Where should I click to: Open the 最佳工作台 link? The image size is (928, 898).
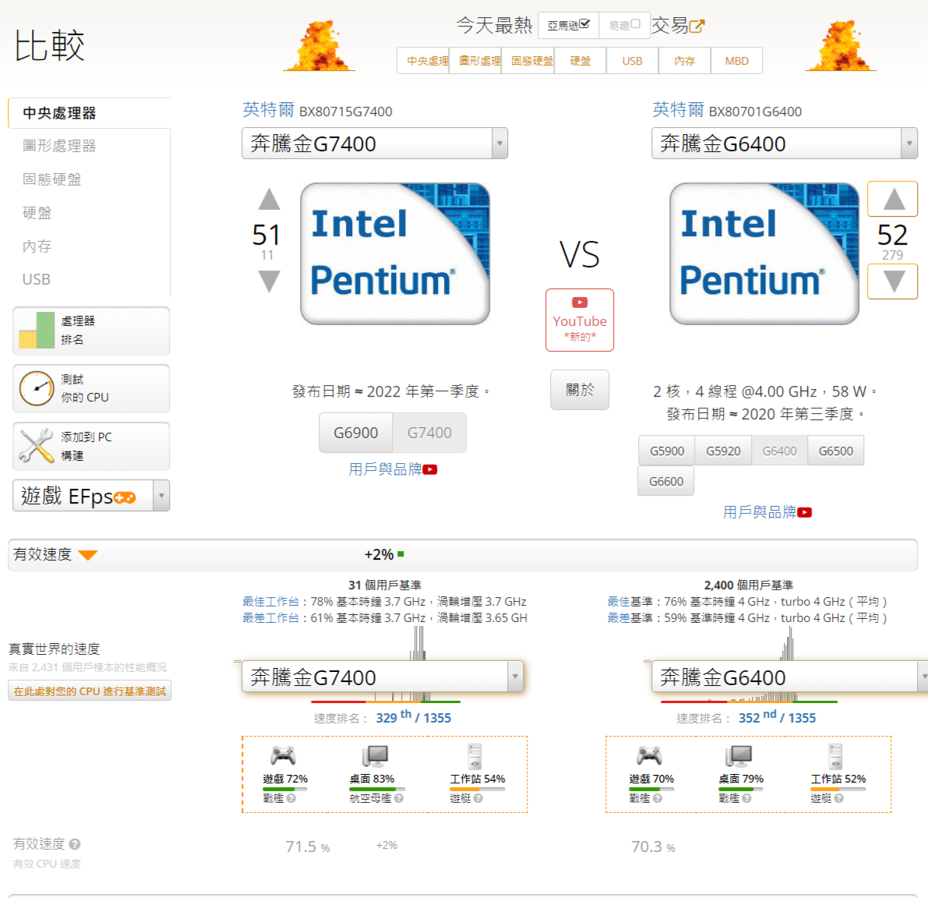pos(270,602)
